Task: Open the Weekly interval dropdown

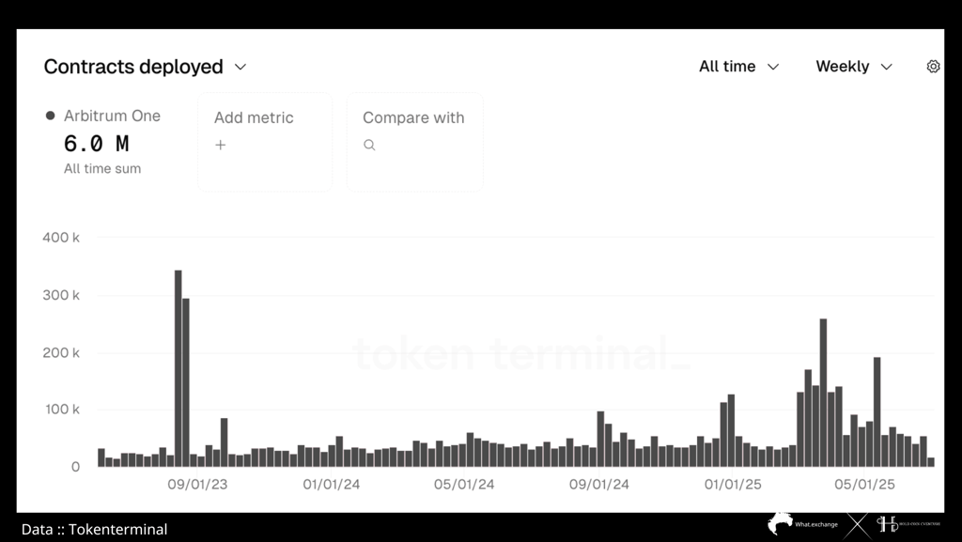Action: [853, 66]
